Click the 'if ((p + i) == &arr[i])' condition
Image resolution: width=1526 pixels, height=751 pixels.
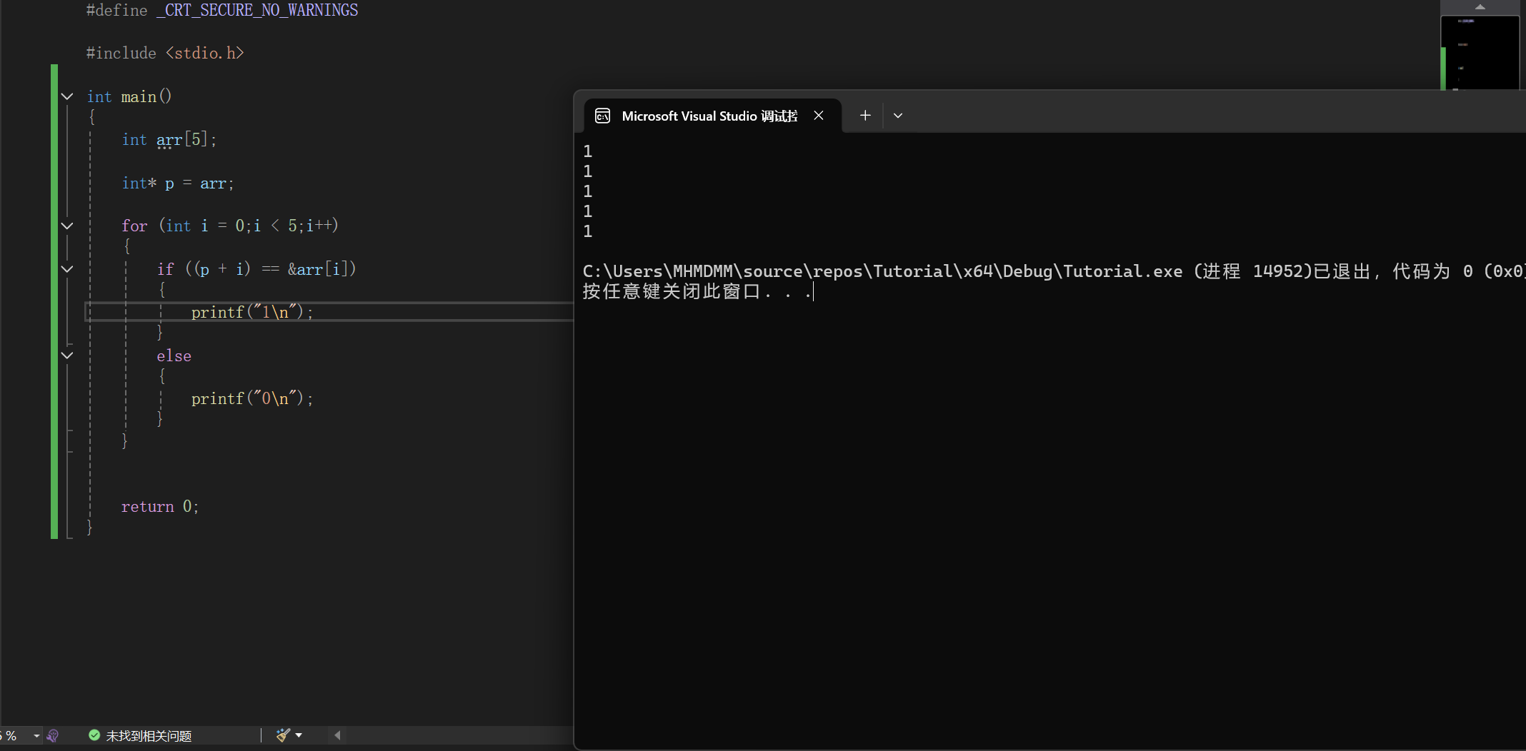pyautogui.click(x=256, y=269)
